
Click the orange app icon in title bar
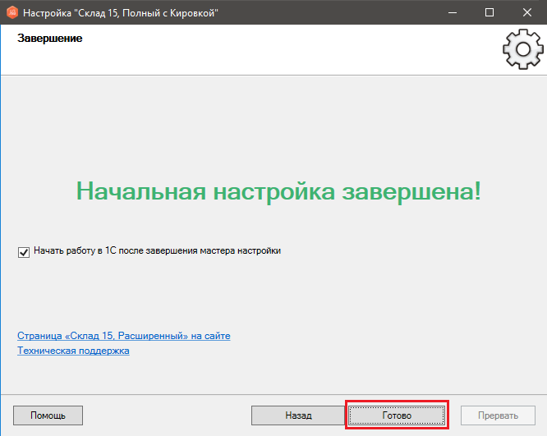[x=12, y=12]
